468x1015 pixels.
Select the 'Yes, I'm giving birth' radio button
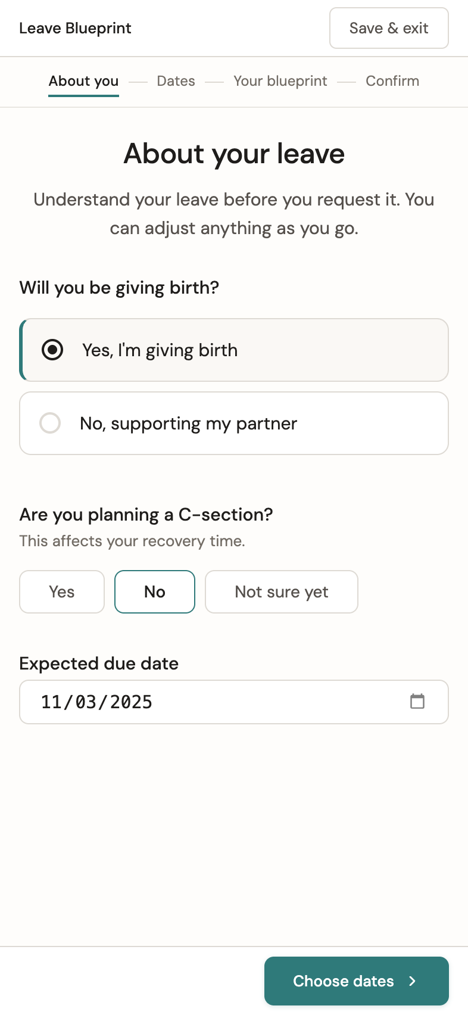(x=52, y=350)
